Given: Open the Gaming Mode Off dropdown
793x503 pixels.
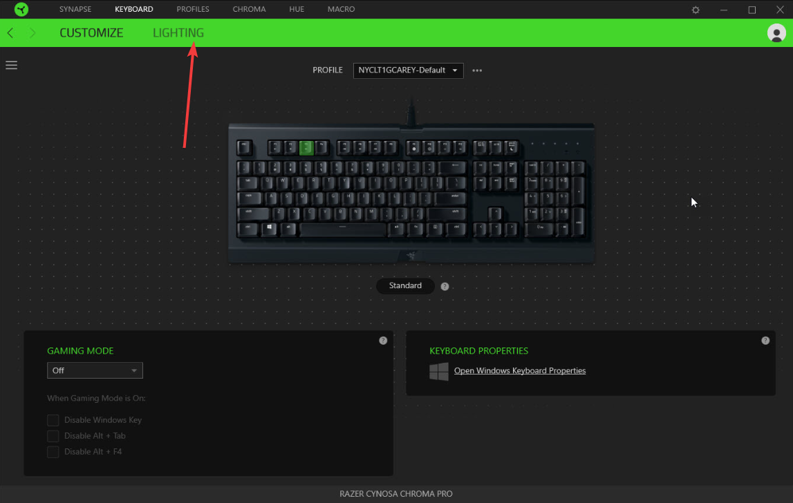Looking at the screenshot, I should 95,370.
